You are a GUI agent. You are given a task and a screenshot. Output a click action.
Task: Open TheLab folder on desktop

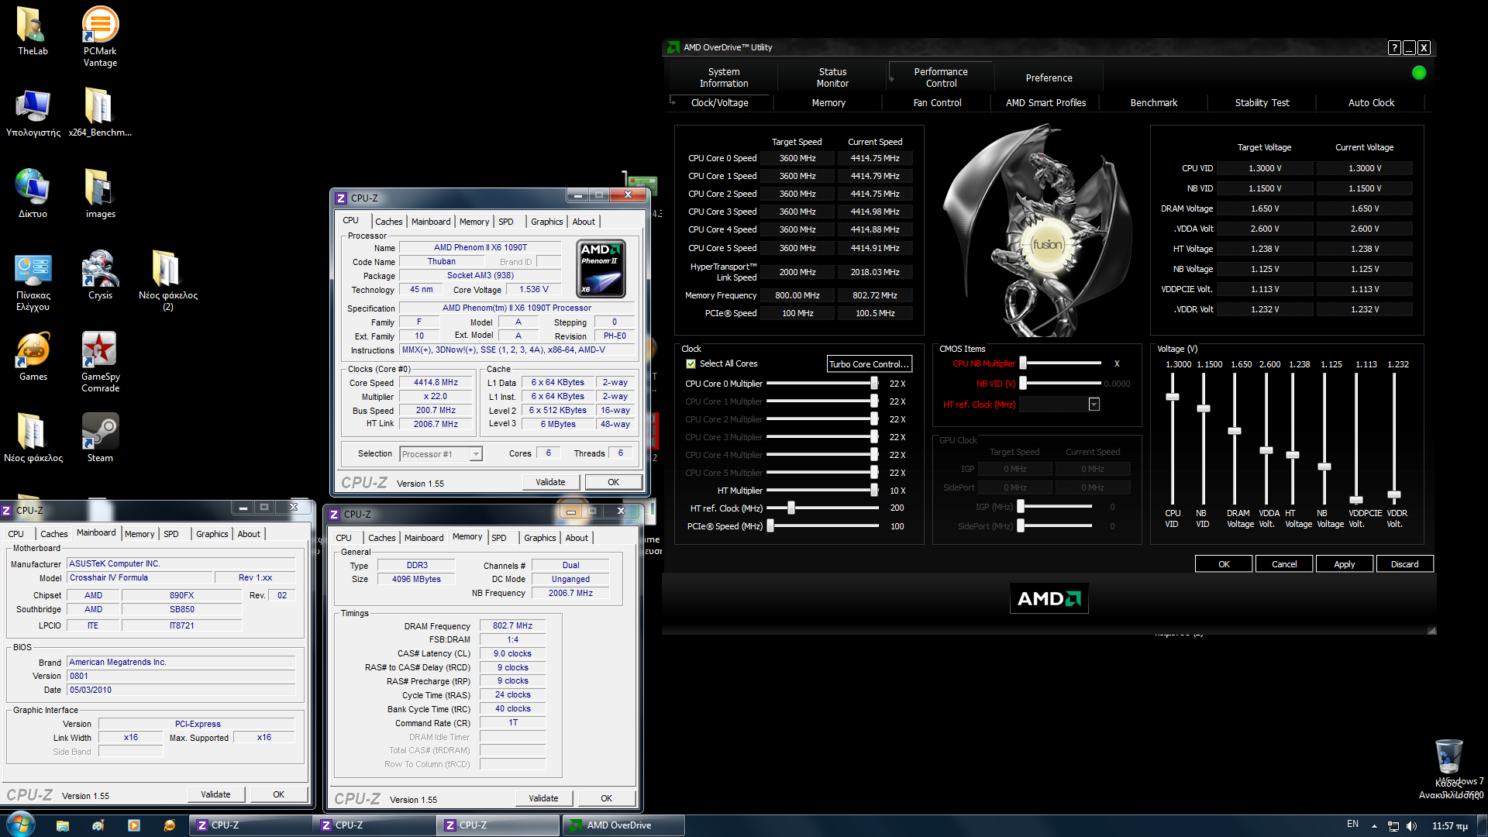tap(33, 31)
